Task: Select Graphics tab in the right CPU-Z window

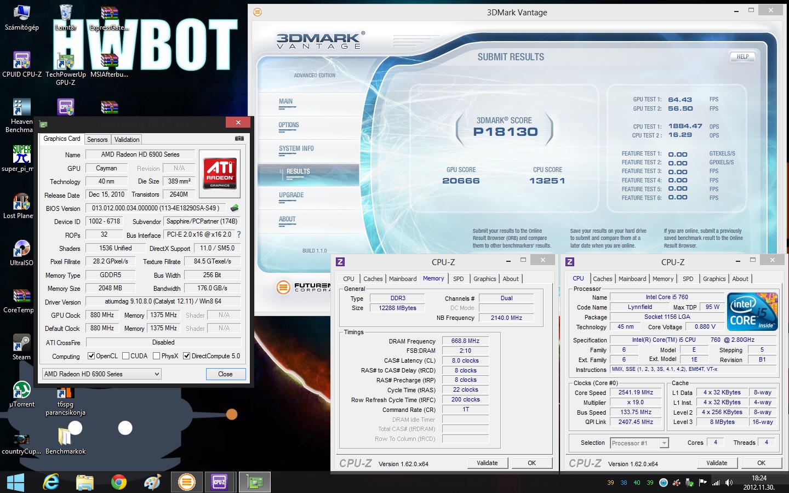Action: click(714, 279)
